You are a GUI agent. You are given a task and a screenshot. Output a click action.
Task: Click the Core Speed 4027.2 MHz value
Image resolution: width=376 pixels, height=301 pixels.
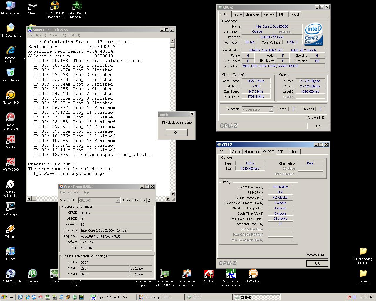tap(256, 81)
